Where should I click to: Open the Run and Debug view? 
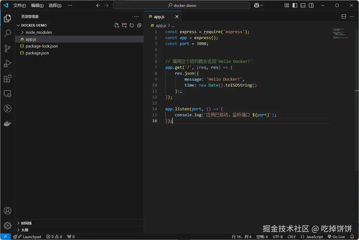[8, 63]
